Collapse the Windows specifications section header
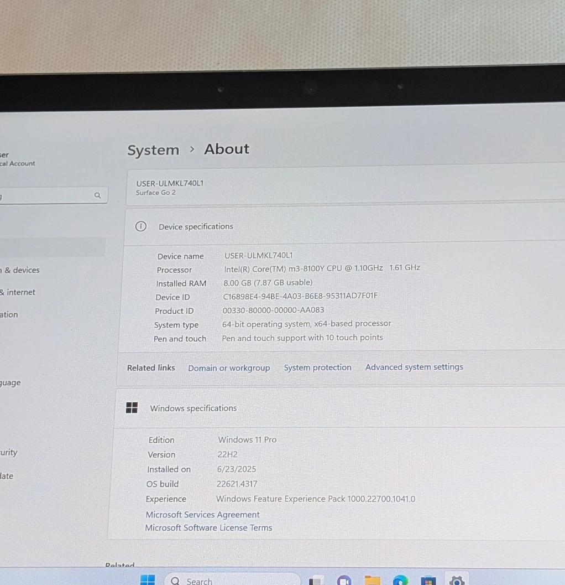The width and height of the screenshot is (565, 585). point(339,407)
